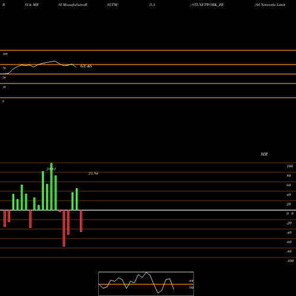
Task: Click the 40 label on the MR axis
Action: tap(289, 195)
